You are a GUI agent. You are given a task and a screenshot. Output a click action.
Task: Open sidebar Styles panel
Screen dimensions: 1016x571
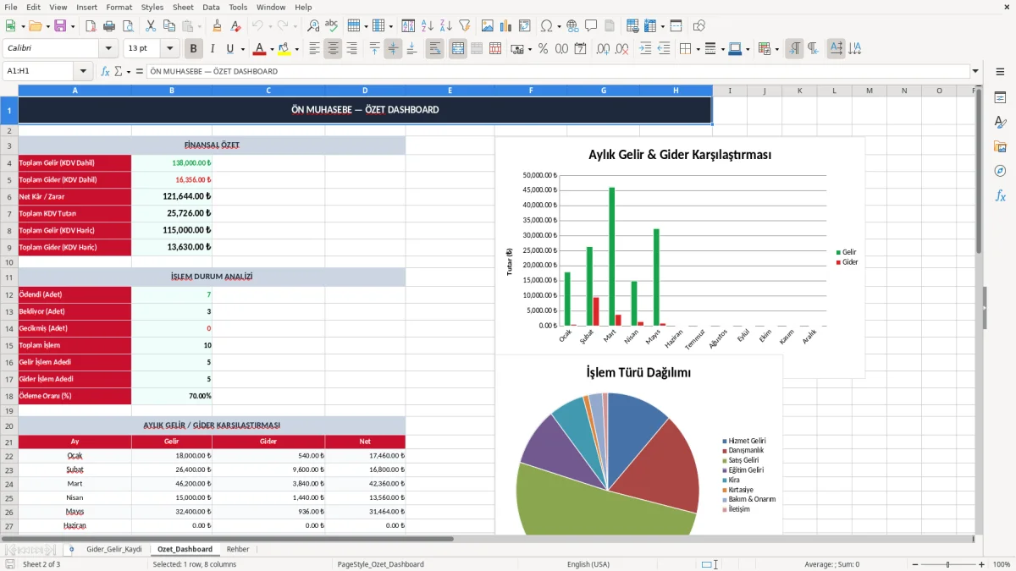pos(1000,123)
